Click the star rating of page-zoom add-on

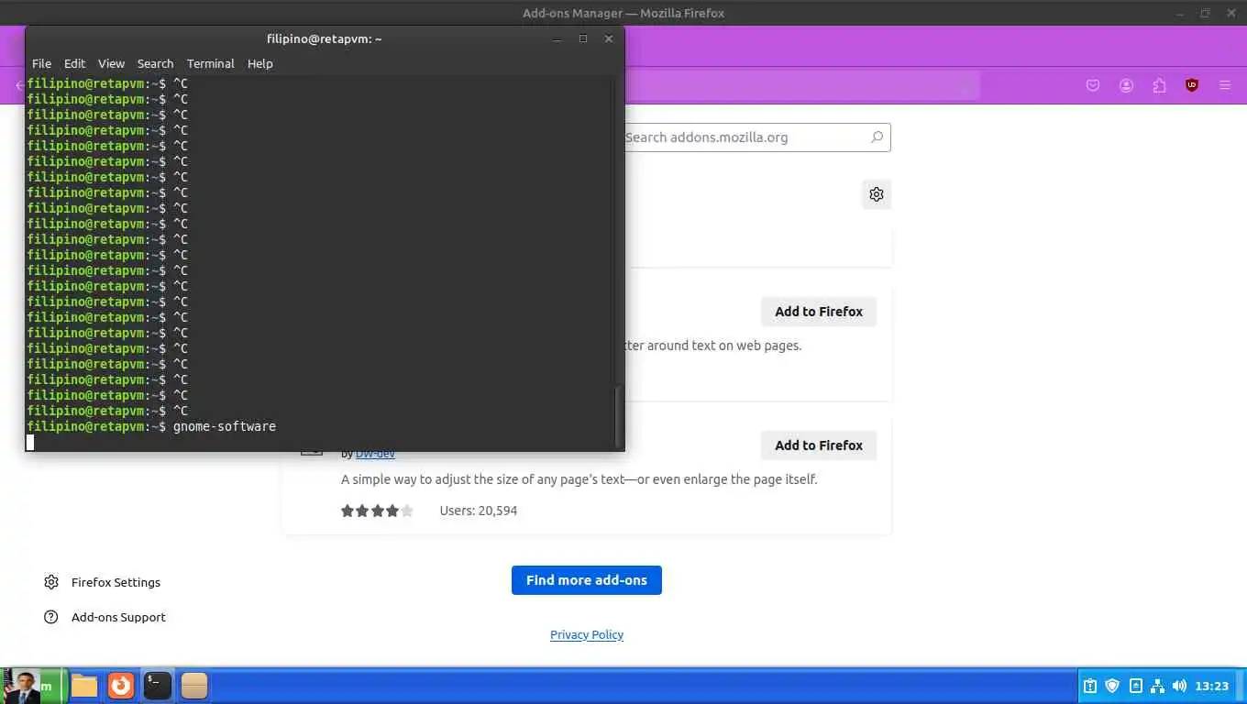[x=377, y=511]
